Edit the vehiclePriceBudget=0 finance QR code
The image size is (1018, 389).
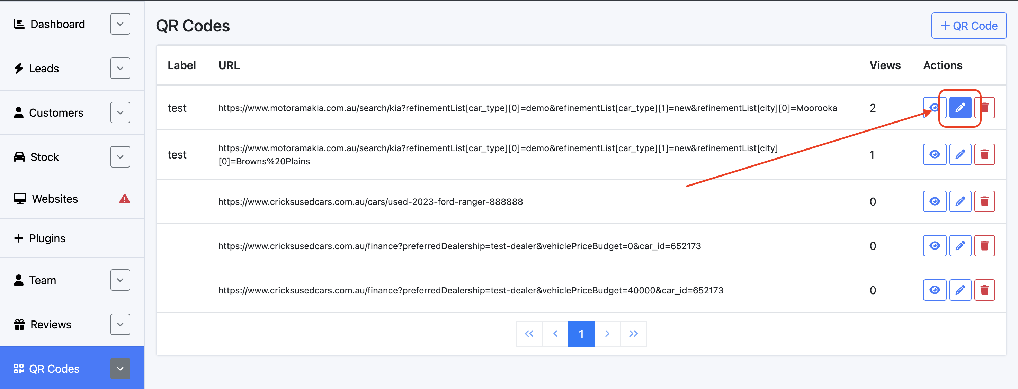pos(960,246)
